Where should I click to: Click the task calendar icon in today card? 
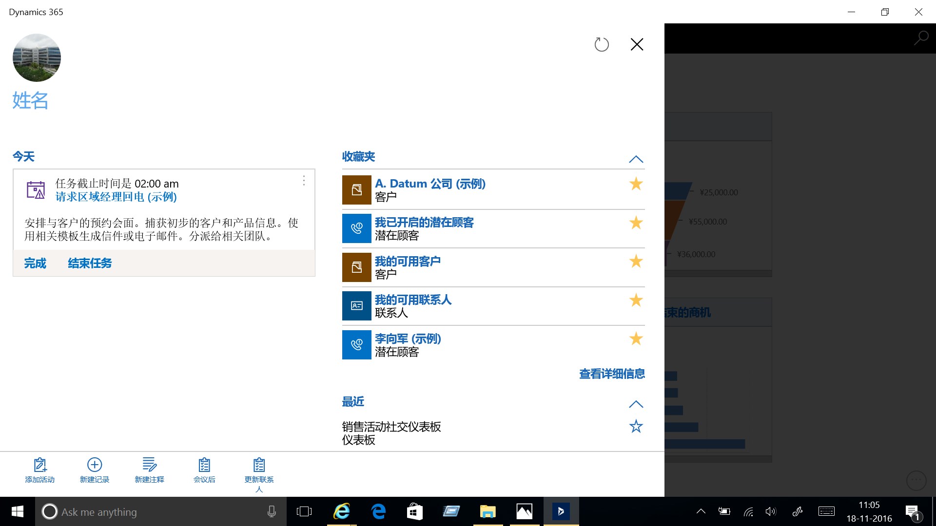click(x=36, y=190)
